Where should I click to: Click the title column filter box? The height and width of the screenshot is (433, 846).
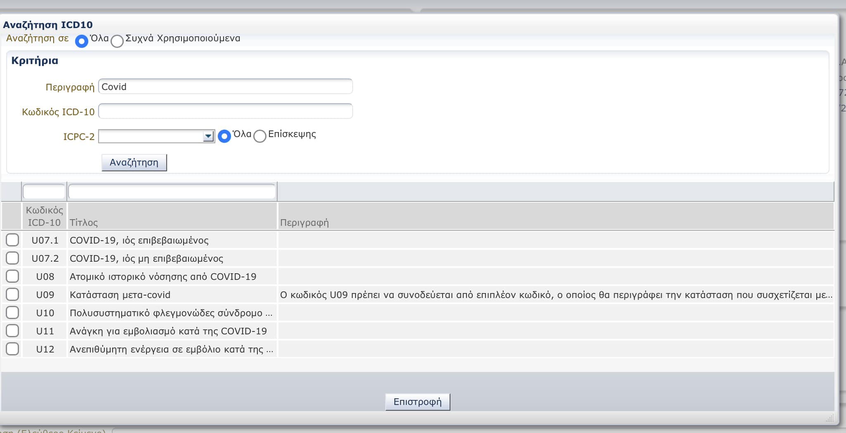171,192
